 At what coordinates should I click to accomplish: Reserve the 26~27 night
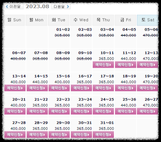(147, 111)
